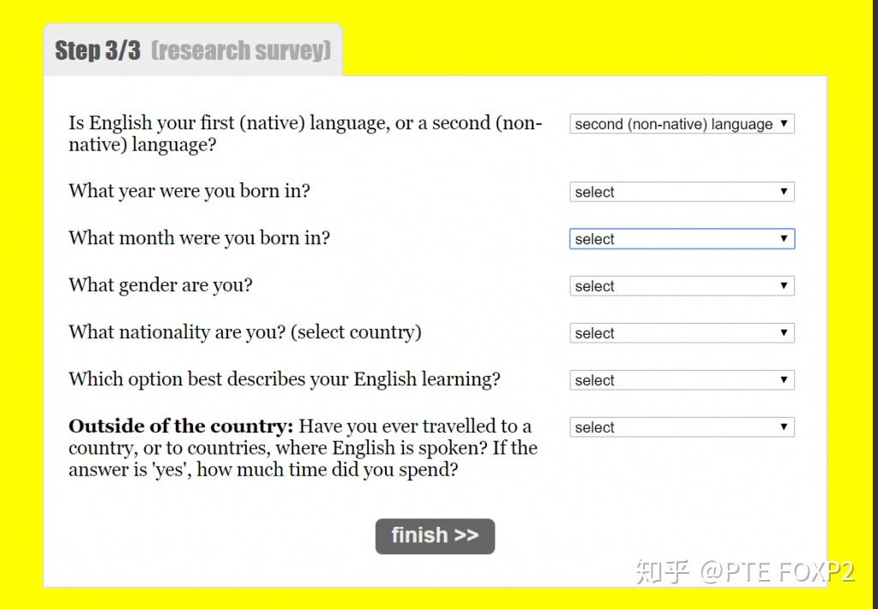Viewport: 878px width, 609px height.
Task: Expand the time spent abroad dropdown
Action: coord(682,427)
